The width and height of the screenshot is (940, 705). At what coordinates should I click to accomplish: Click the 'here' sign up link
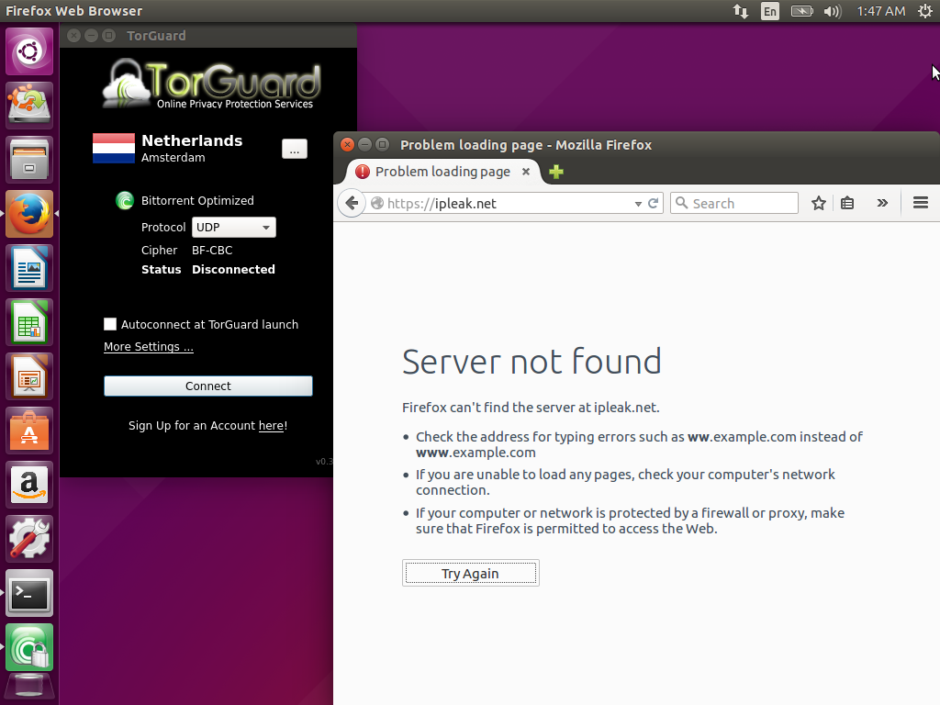[271, 426]
